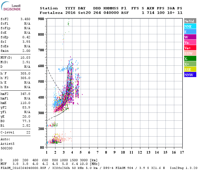Click the fmin value 2.00

tap(26, 51)
